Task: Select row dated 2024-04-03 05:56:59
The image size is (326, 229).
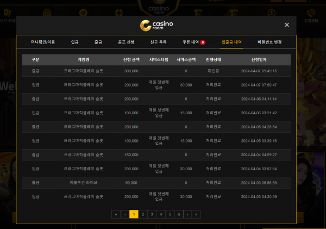Action: (x=156, y=183)
